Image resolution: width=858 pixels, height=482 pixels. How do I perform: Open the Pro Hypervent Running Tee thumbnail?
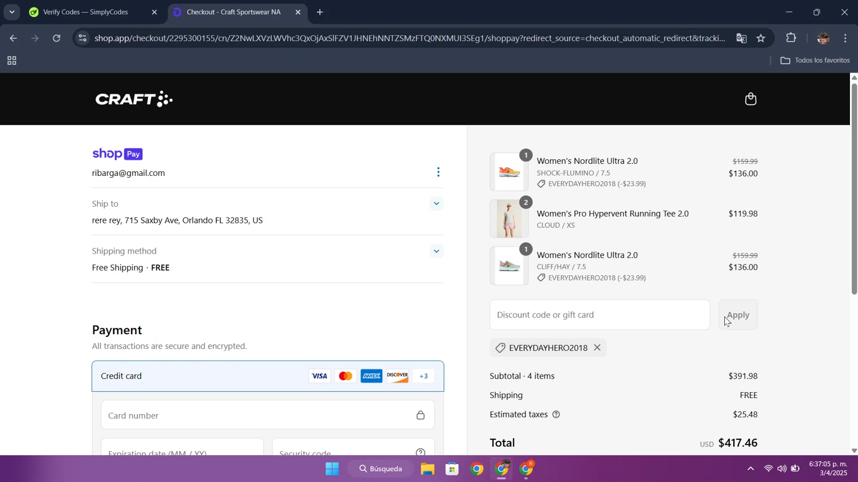coord(509,219)
